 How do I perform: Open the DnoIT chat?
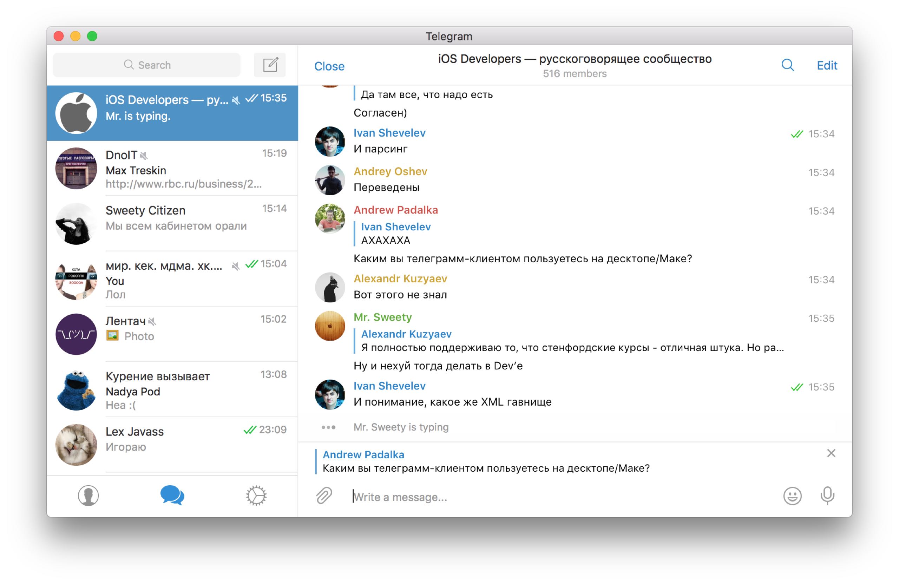pyautogui.click(x=172, y=169)
